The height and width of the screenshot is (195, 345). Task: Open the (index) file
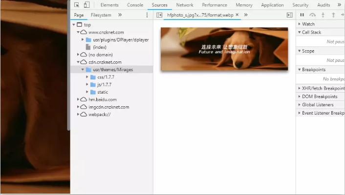100,47
